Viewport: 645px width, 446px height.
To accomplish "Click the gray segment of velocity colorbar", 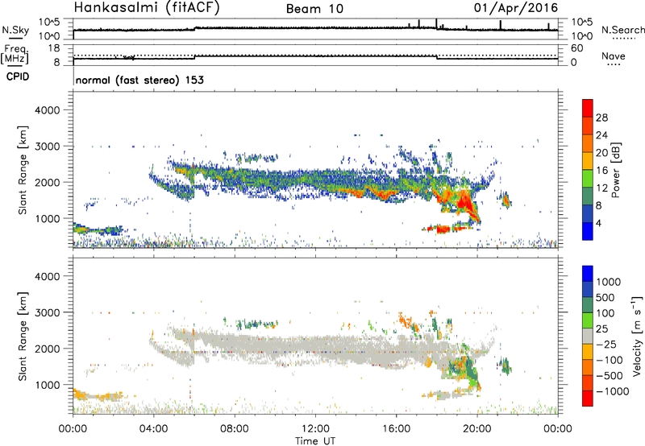I will point(588,336).
